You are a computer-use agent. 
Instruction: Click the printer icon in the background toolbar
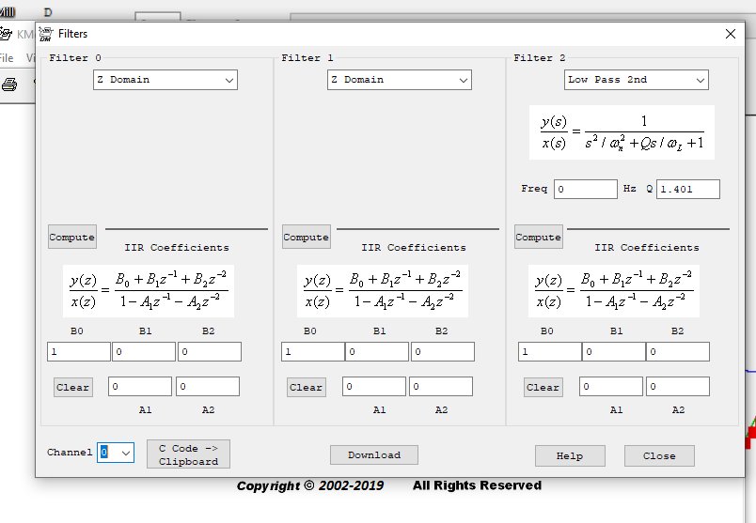pos(10,85)
